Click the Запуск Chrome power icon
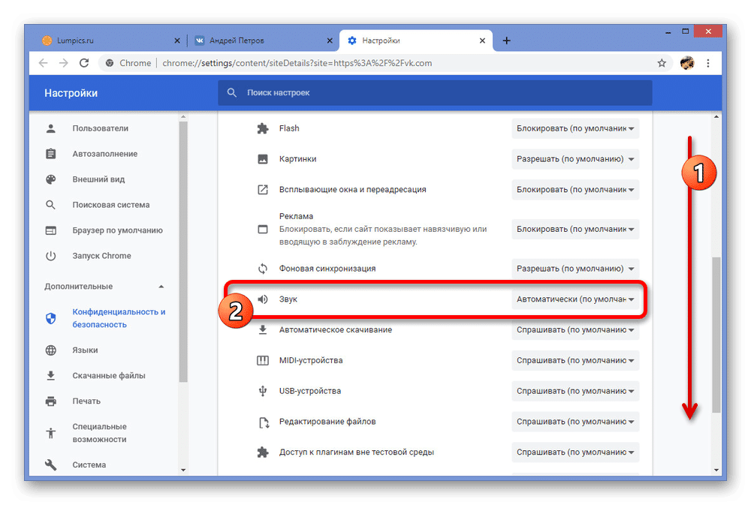The image size is (751, 505). coord(51,256)
